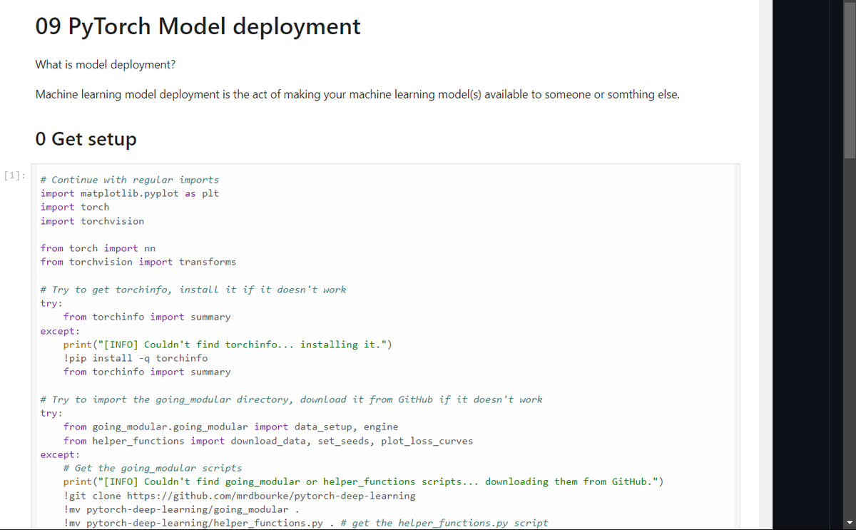The height and width of the screenshot is (530, 856).
Task: Click the "!mv pytorch-deep-learning/going_modular ." line
Action: [180, 509]
